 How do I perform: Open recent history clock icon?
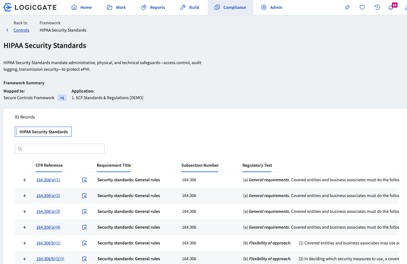[x=377, y=7]
